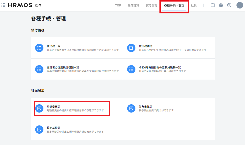Viewport: 245px width, 145px height.
Task: Open the 月額変更届 title link
Action: tap(53, 107)
